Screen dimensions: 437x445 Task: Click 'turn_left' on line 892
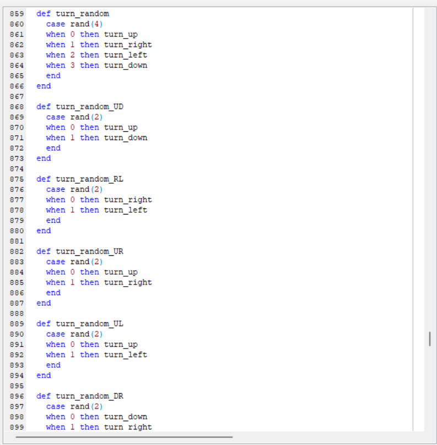(x=126, y=355)
